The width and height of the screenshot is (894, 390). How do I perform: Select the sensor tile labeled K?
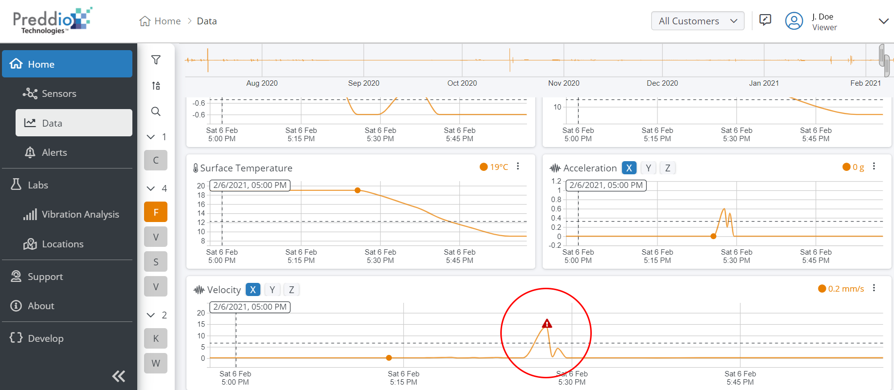click(156, 338)
